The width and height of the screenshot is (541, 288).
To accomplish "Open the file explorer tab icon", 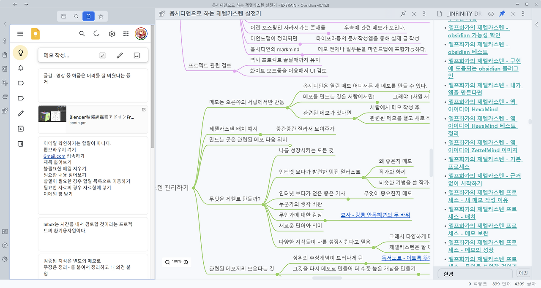I will pyautogui.click(x=64, y=16).
